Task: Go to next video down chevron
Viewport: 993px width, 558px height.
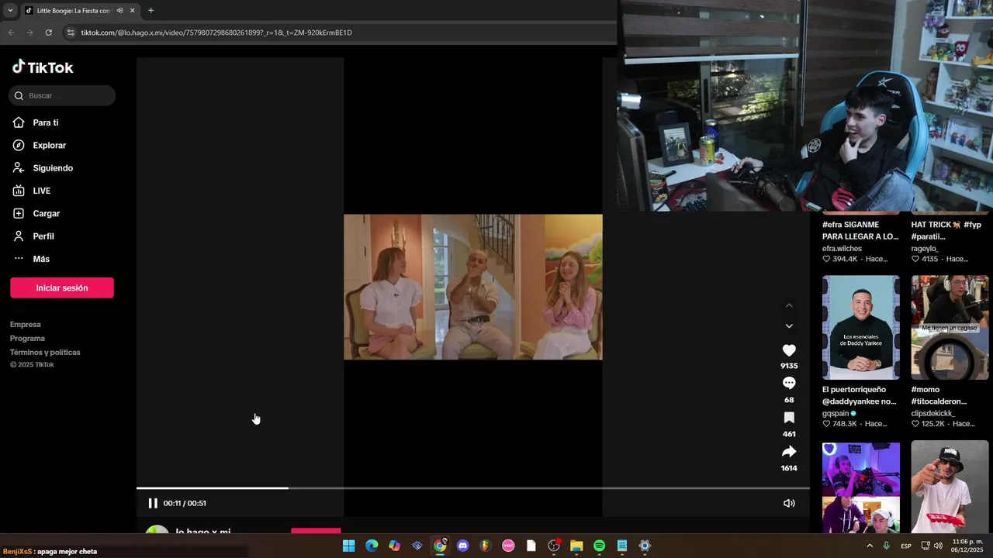Action: click(x=789, y=326)
